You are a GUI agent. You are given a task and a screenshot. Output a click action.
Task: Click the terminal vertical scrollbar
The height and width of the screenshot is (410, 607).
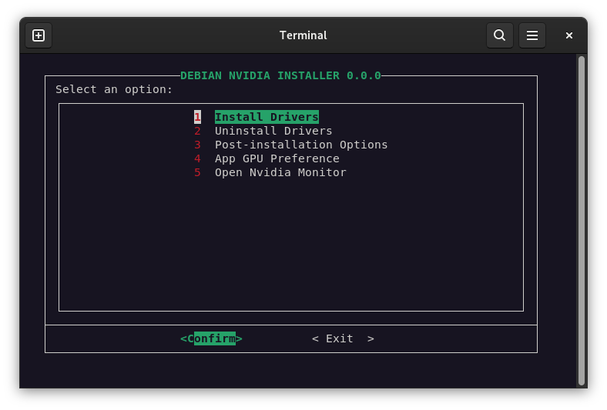coord(582,219)
